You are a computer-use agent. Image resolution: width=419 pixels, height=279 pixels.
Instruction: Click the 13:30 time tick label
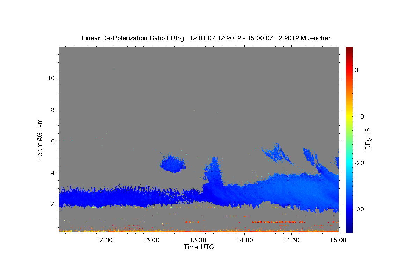coord(198,240)
